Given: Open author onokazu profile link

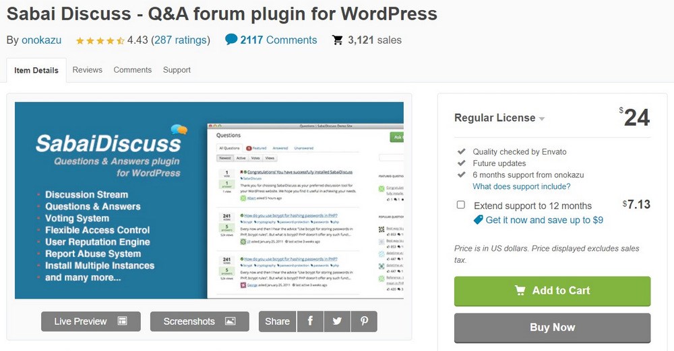Looking at the screenshot, I should coord(41,40).
